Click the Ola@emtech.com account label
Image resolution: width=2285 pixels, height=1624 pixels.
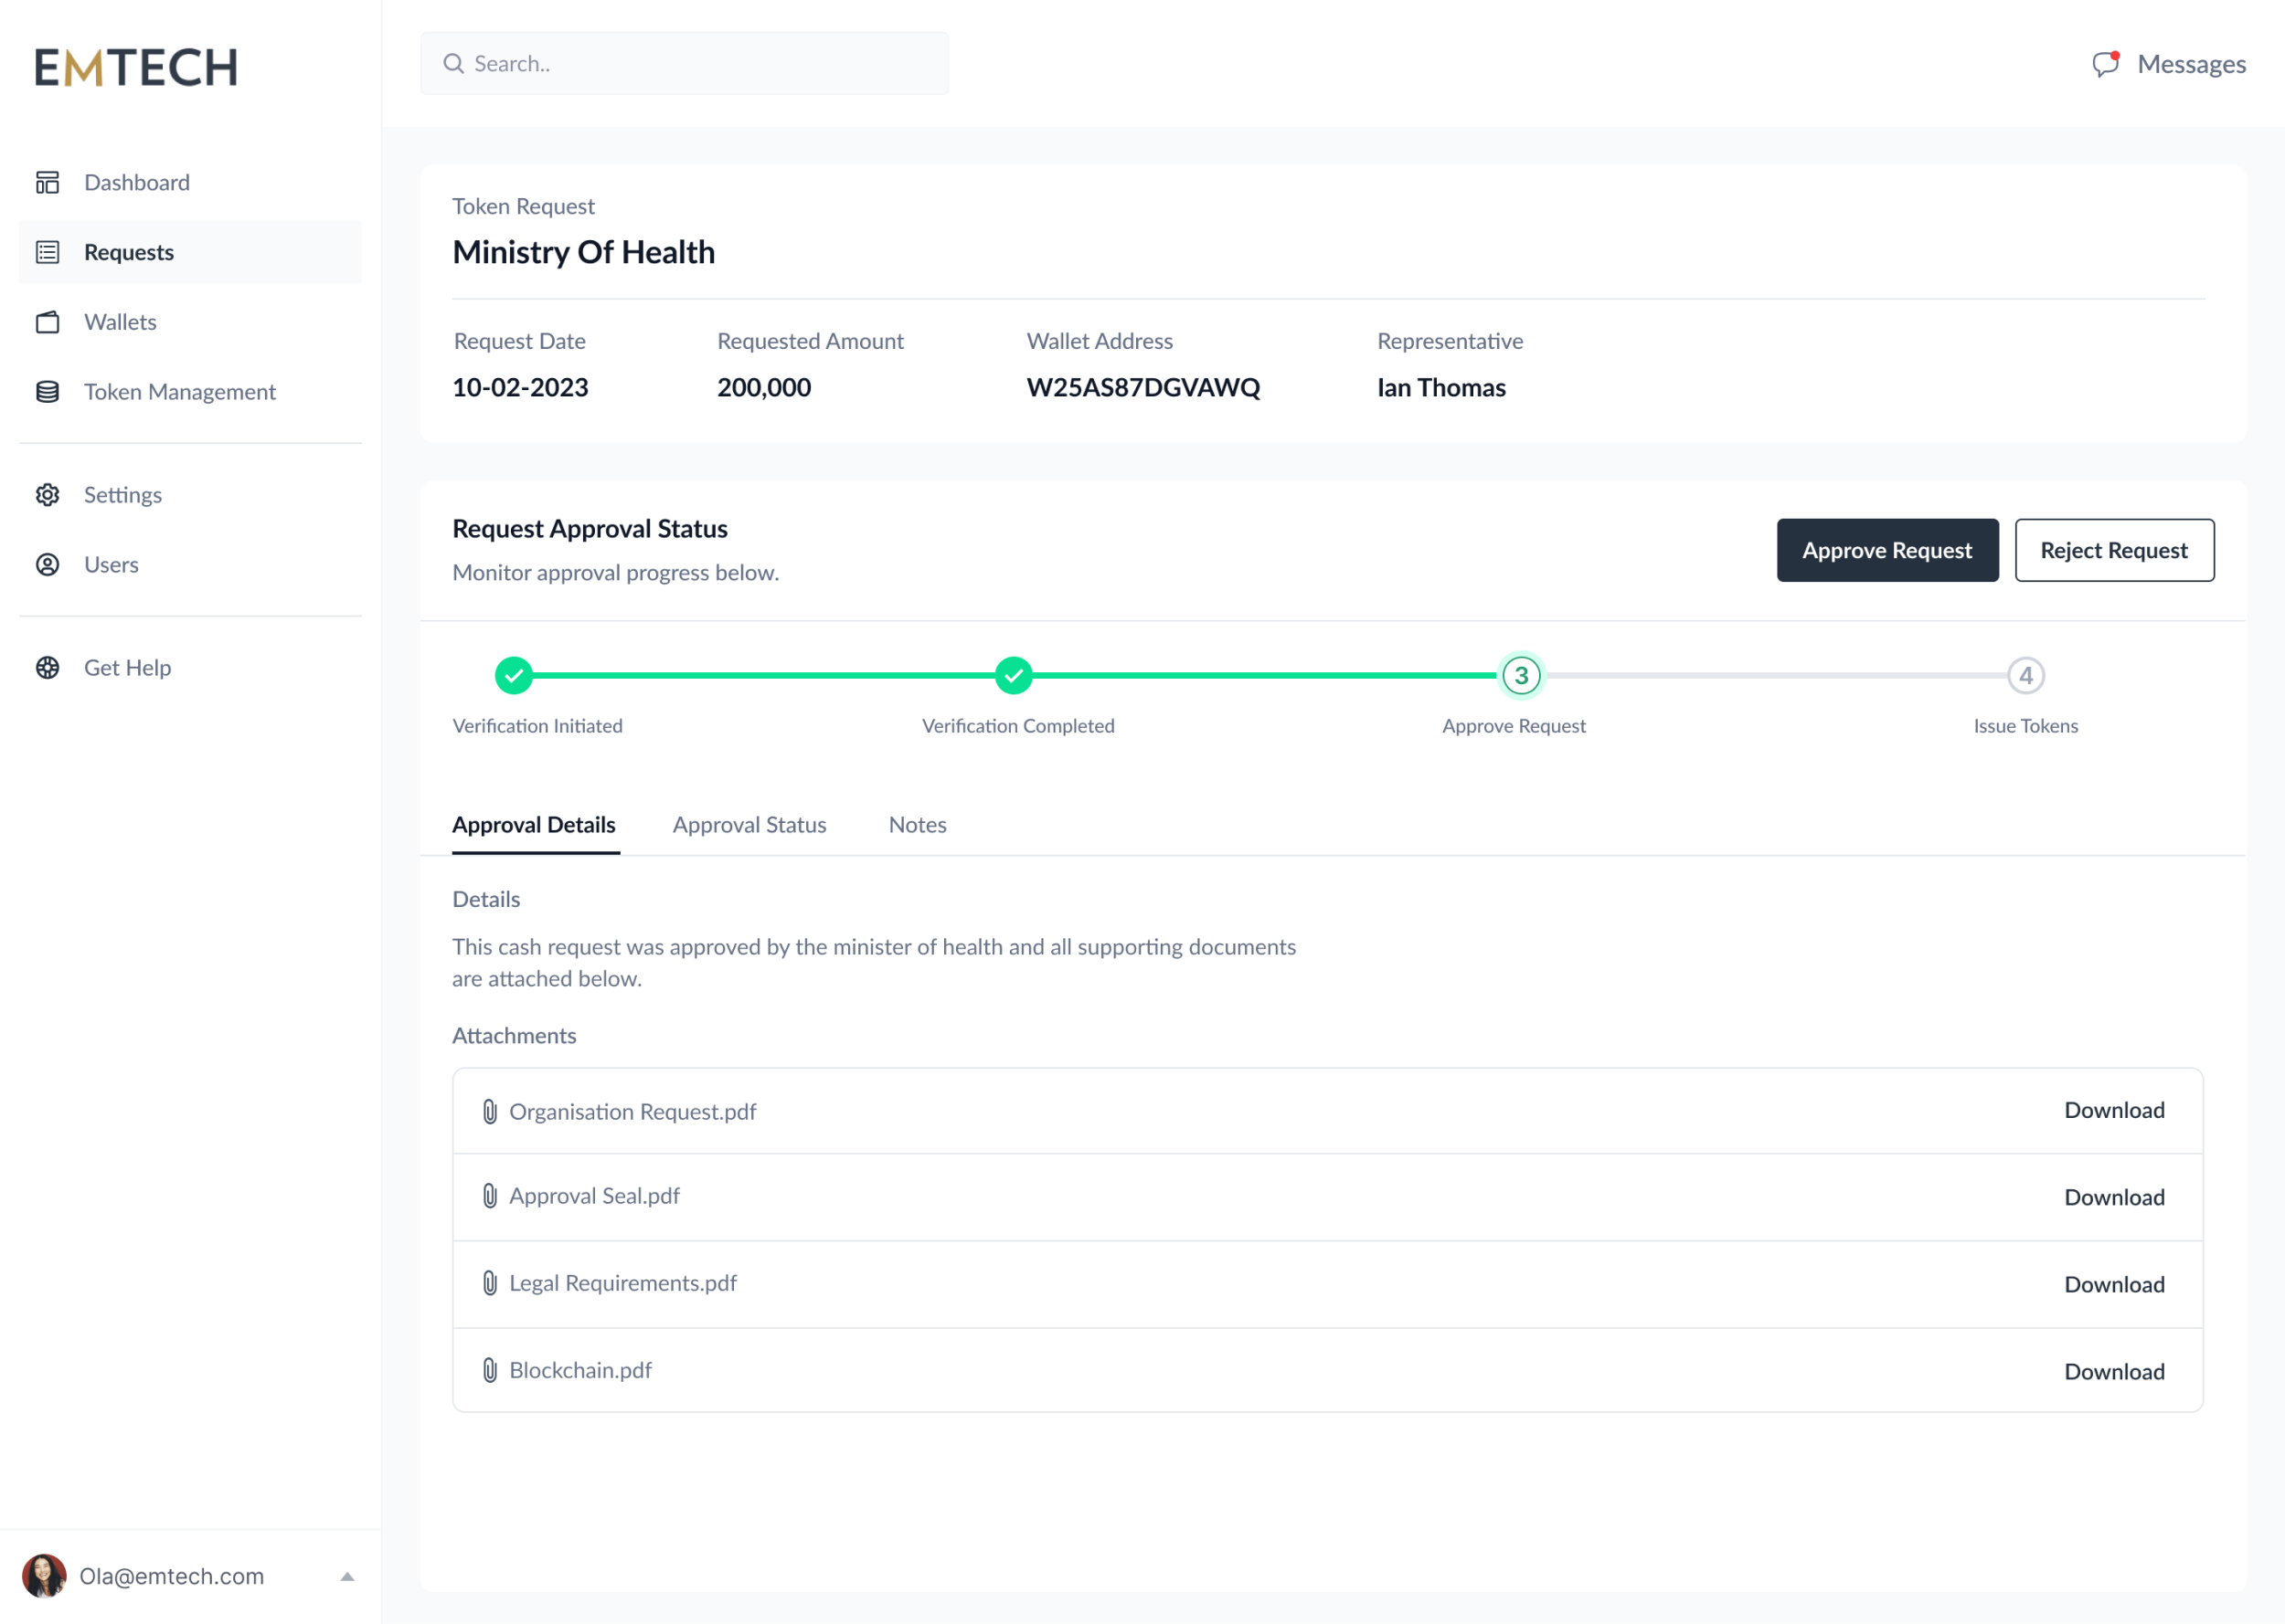coord(172,1576)
